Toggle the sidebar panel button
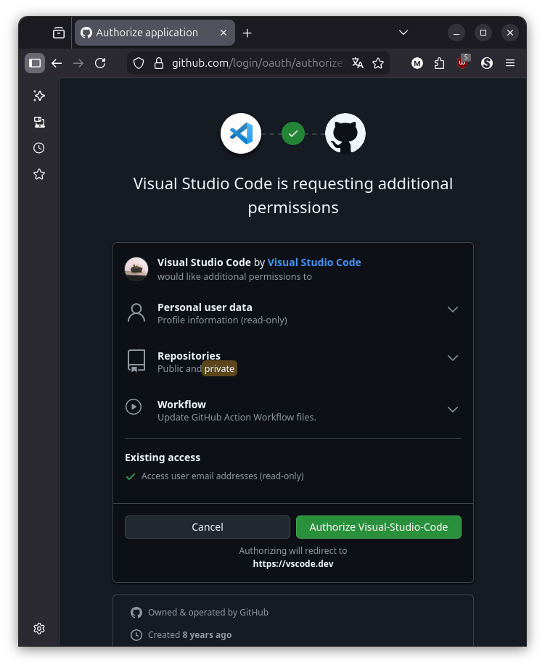 coord(35,63)
